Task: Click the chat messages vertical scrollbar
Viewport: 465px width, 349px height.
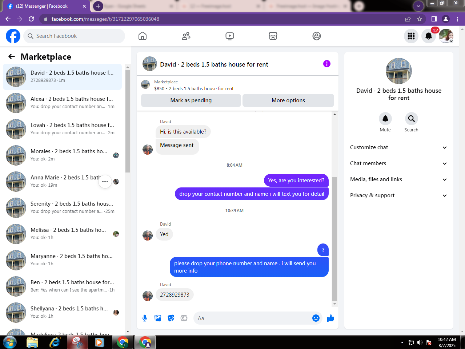Action: pos(334,239)
